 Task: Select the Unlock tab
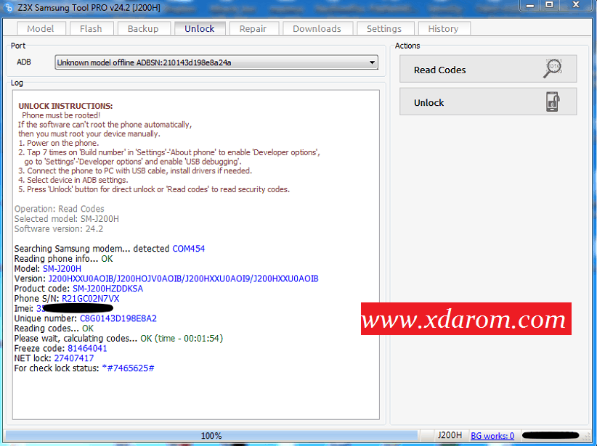199,29
